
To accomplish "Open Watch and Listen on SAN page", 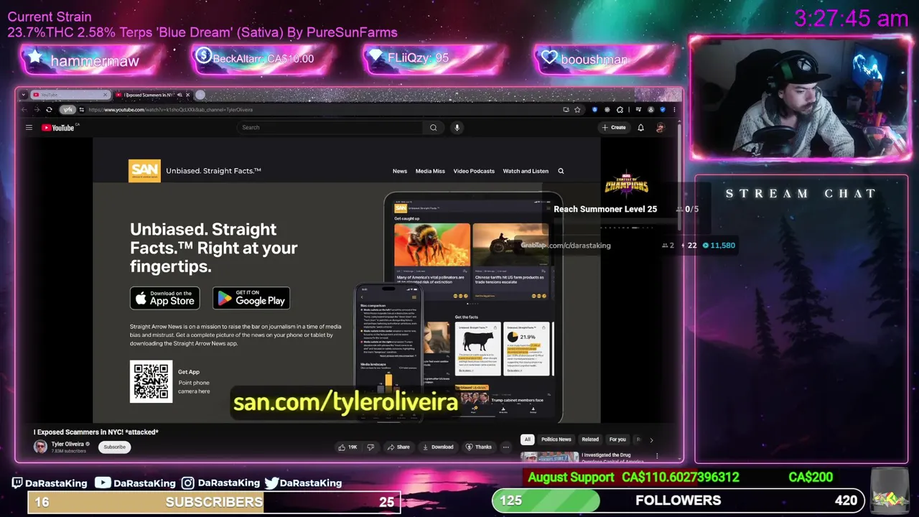I will coord(526,171).
